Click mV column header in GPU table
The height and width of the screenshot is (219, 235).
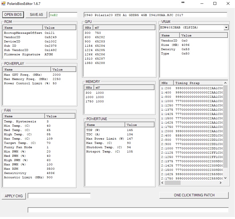pos(124,28)
